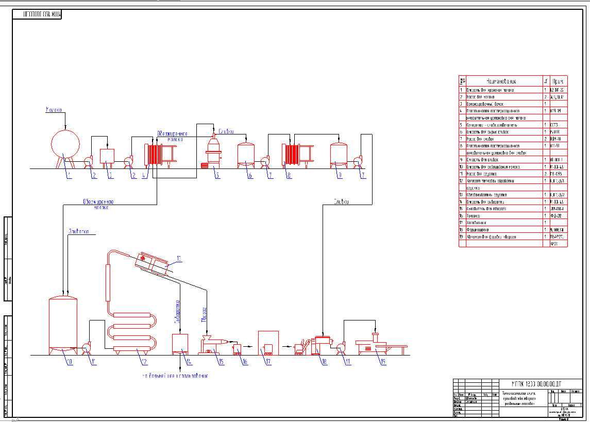Click table row 11 'Насос для сгустка'
The image size is (590, 422).
513,174
